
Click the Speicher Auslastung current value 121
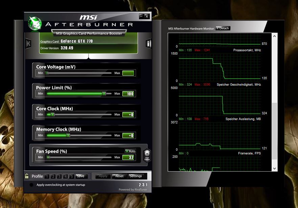[264, 148]
